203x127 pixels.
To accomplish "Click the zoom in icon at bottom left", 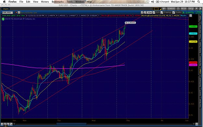I will click(x=5, y=124).
